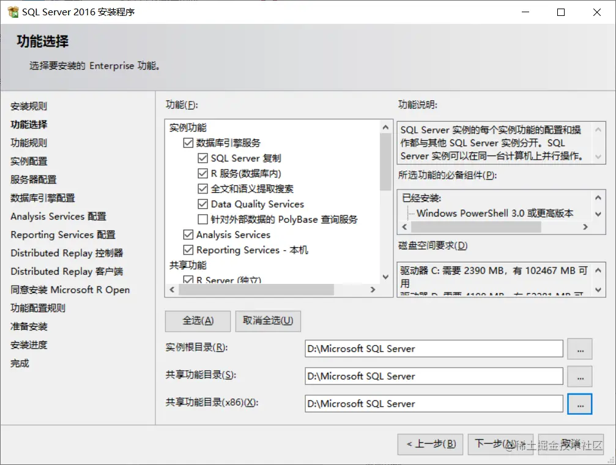616x465 pixels.
Task: Edit 共享功能目录(x86) path field
Action: [x=434, y=404]
